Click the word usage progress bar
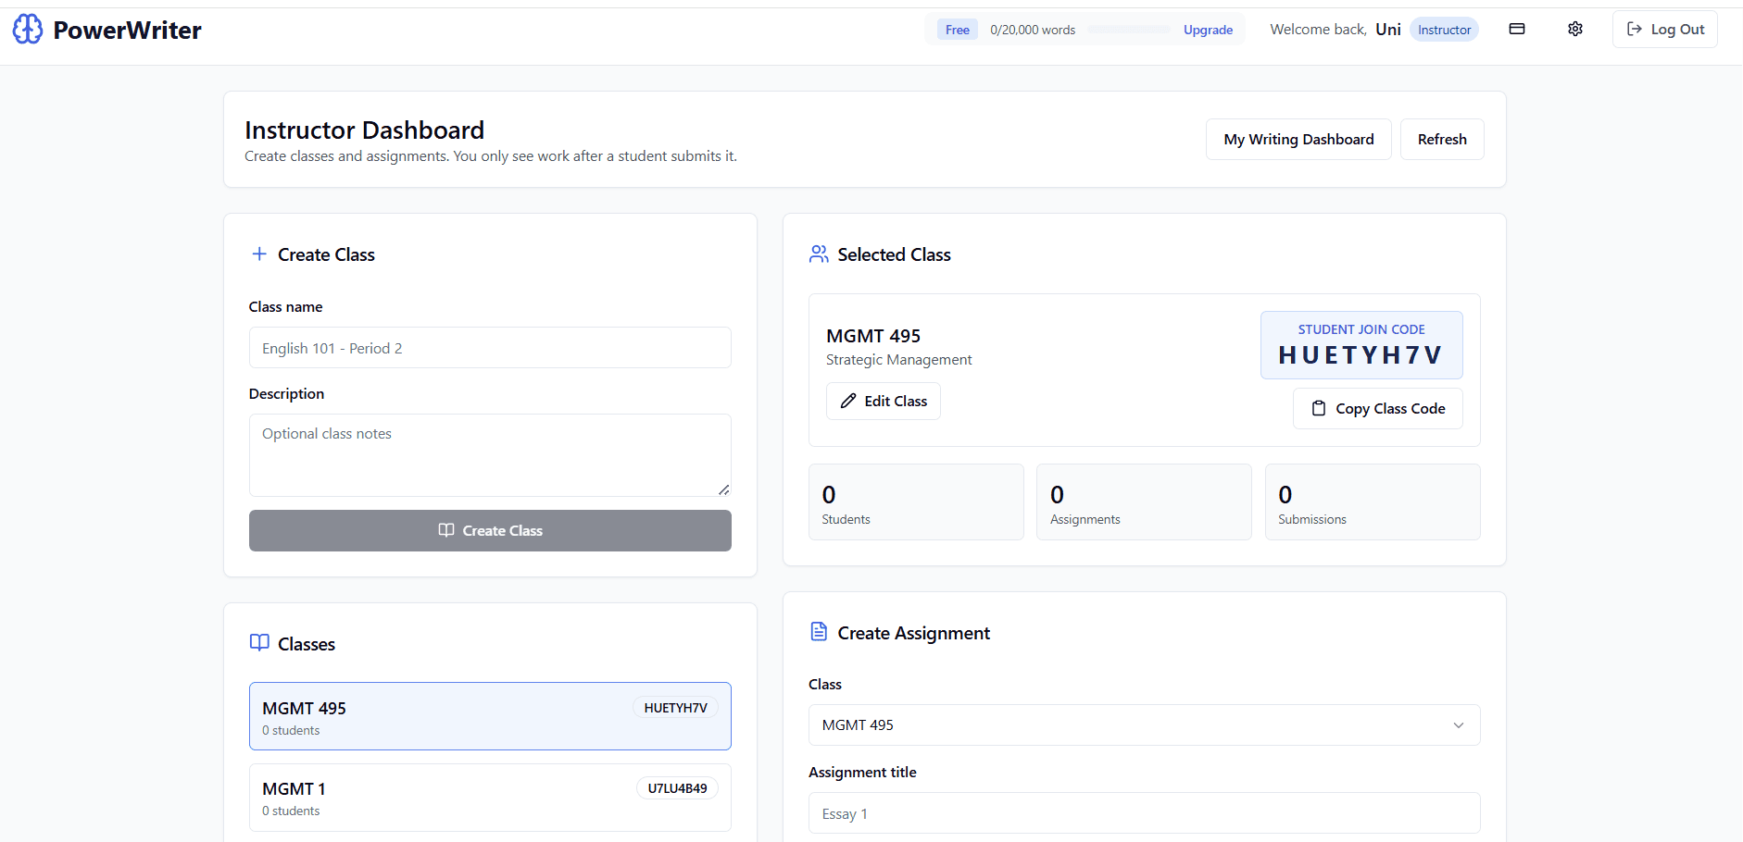 [x=1129, y=30]
